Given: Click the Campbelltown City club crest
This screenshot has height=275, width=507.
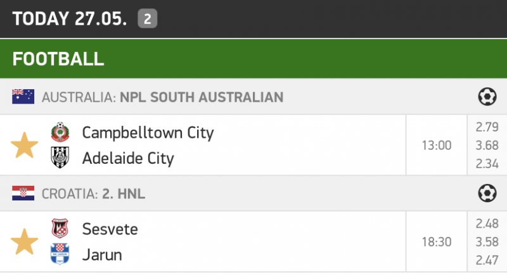Looking at the screenshot, I should coord(60,133).
